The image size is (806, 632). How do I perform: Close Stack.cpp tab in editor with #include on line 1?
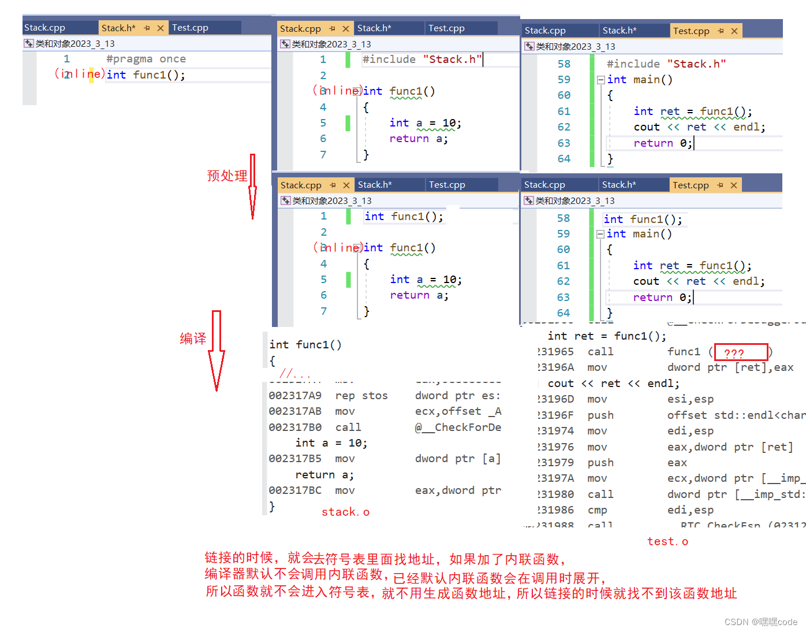pyautogui.click(x=346, y=28)
